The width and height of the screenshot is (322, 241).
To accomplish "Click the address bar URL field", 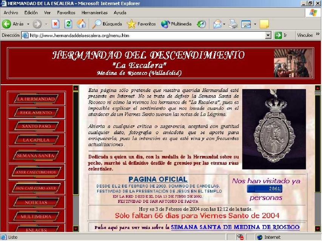I will (147, 35).
